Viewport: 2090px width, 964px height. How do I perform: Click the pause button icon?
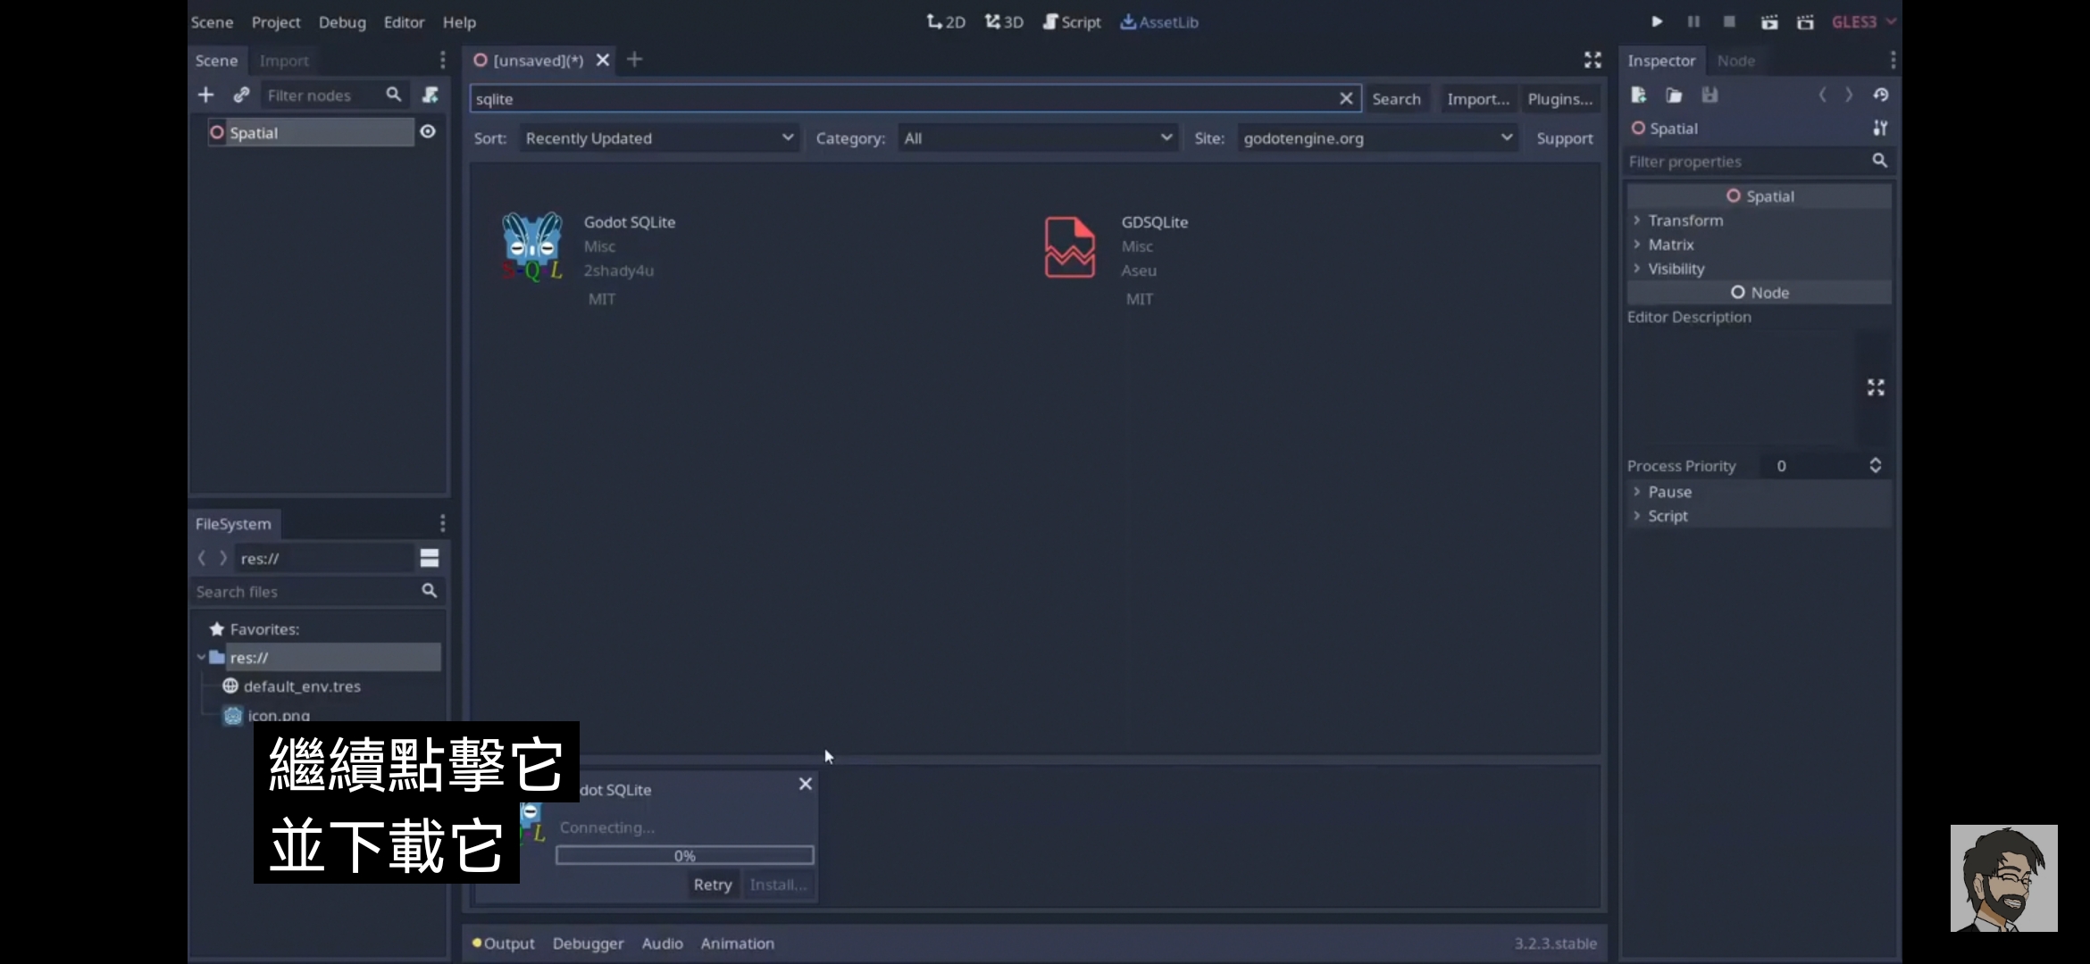pos(1694,21)
